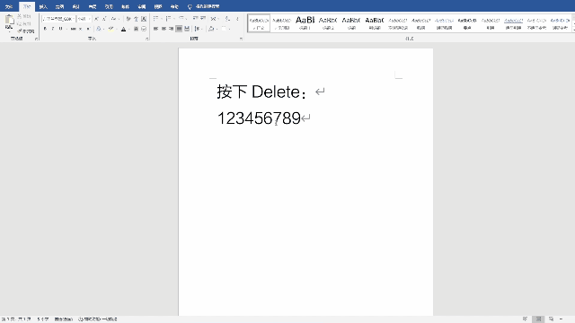Click the zoom out minus in status bar

tap(561, 319)
